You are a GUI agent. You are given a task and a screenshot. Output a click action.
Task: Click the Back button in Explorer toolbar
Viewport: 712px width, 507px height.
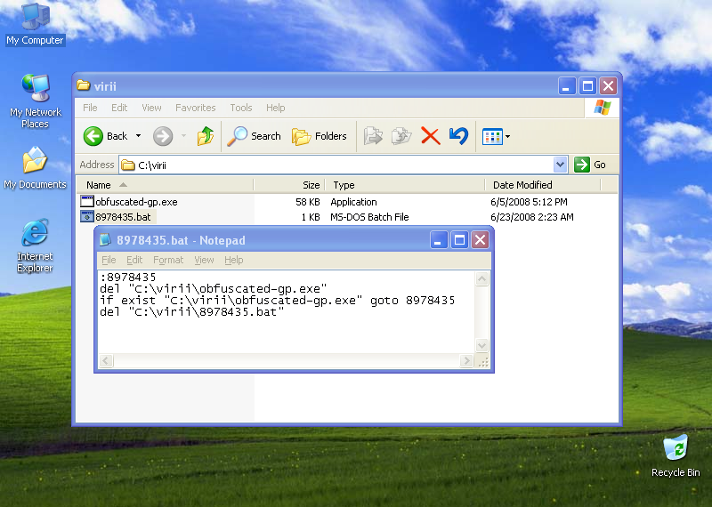[x=105, y=136]
